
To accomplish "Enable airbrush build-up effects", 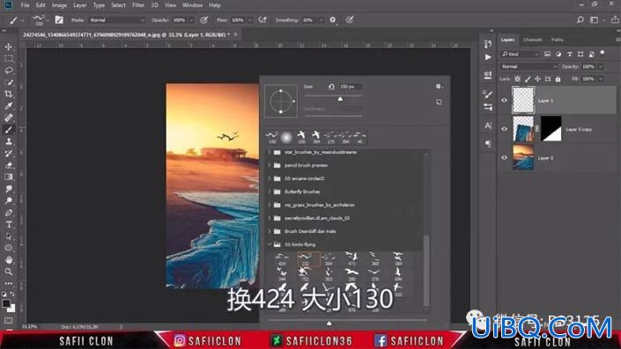I will [262, 19].
